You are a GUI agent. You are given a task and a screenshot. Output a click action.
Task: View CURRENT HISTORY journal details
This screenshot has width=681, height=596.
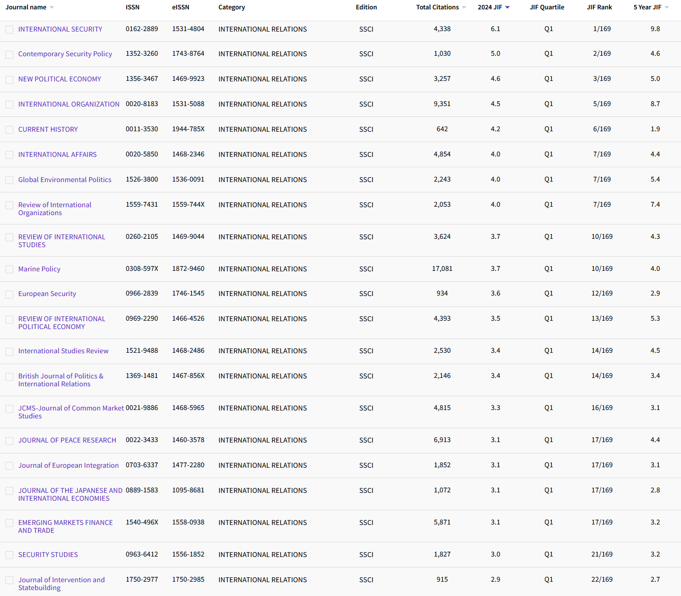pyautogui.click(x=48, y=129)
